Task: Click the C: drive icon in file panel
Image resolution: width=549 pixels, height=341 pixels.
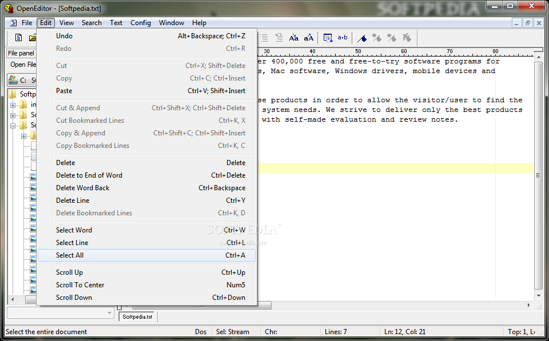Action: pyautogui.click(x=13, y=80)
